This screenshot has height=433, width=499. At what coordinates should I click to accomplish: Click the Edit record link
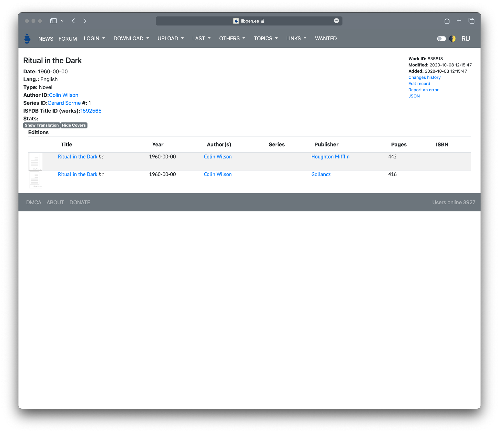[419, 84]
